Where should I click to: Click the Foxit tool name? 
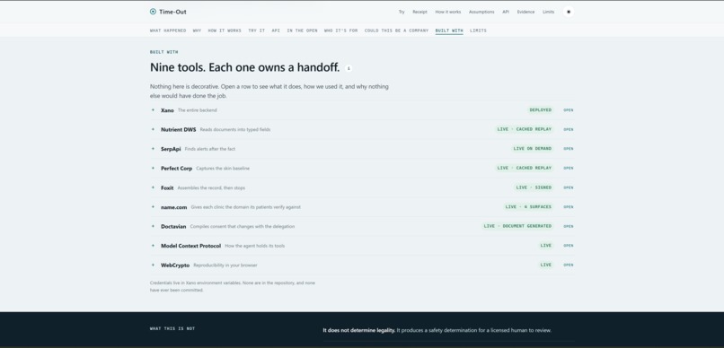pyautogui.click(x=167, y=187)
